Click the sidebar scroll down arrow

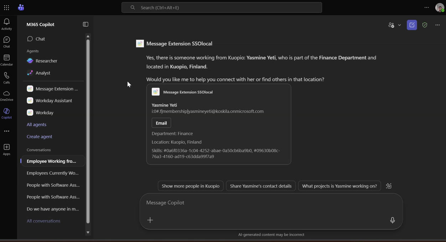[88, 232]
